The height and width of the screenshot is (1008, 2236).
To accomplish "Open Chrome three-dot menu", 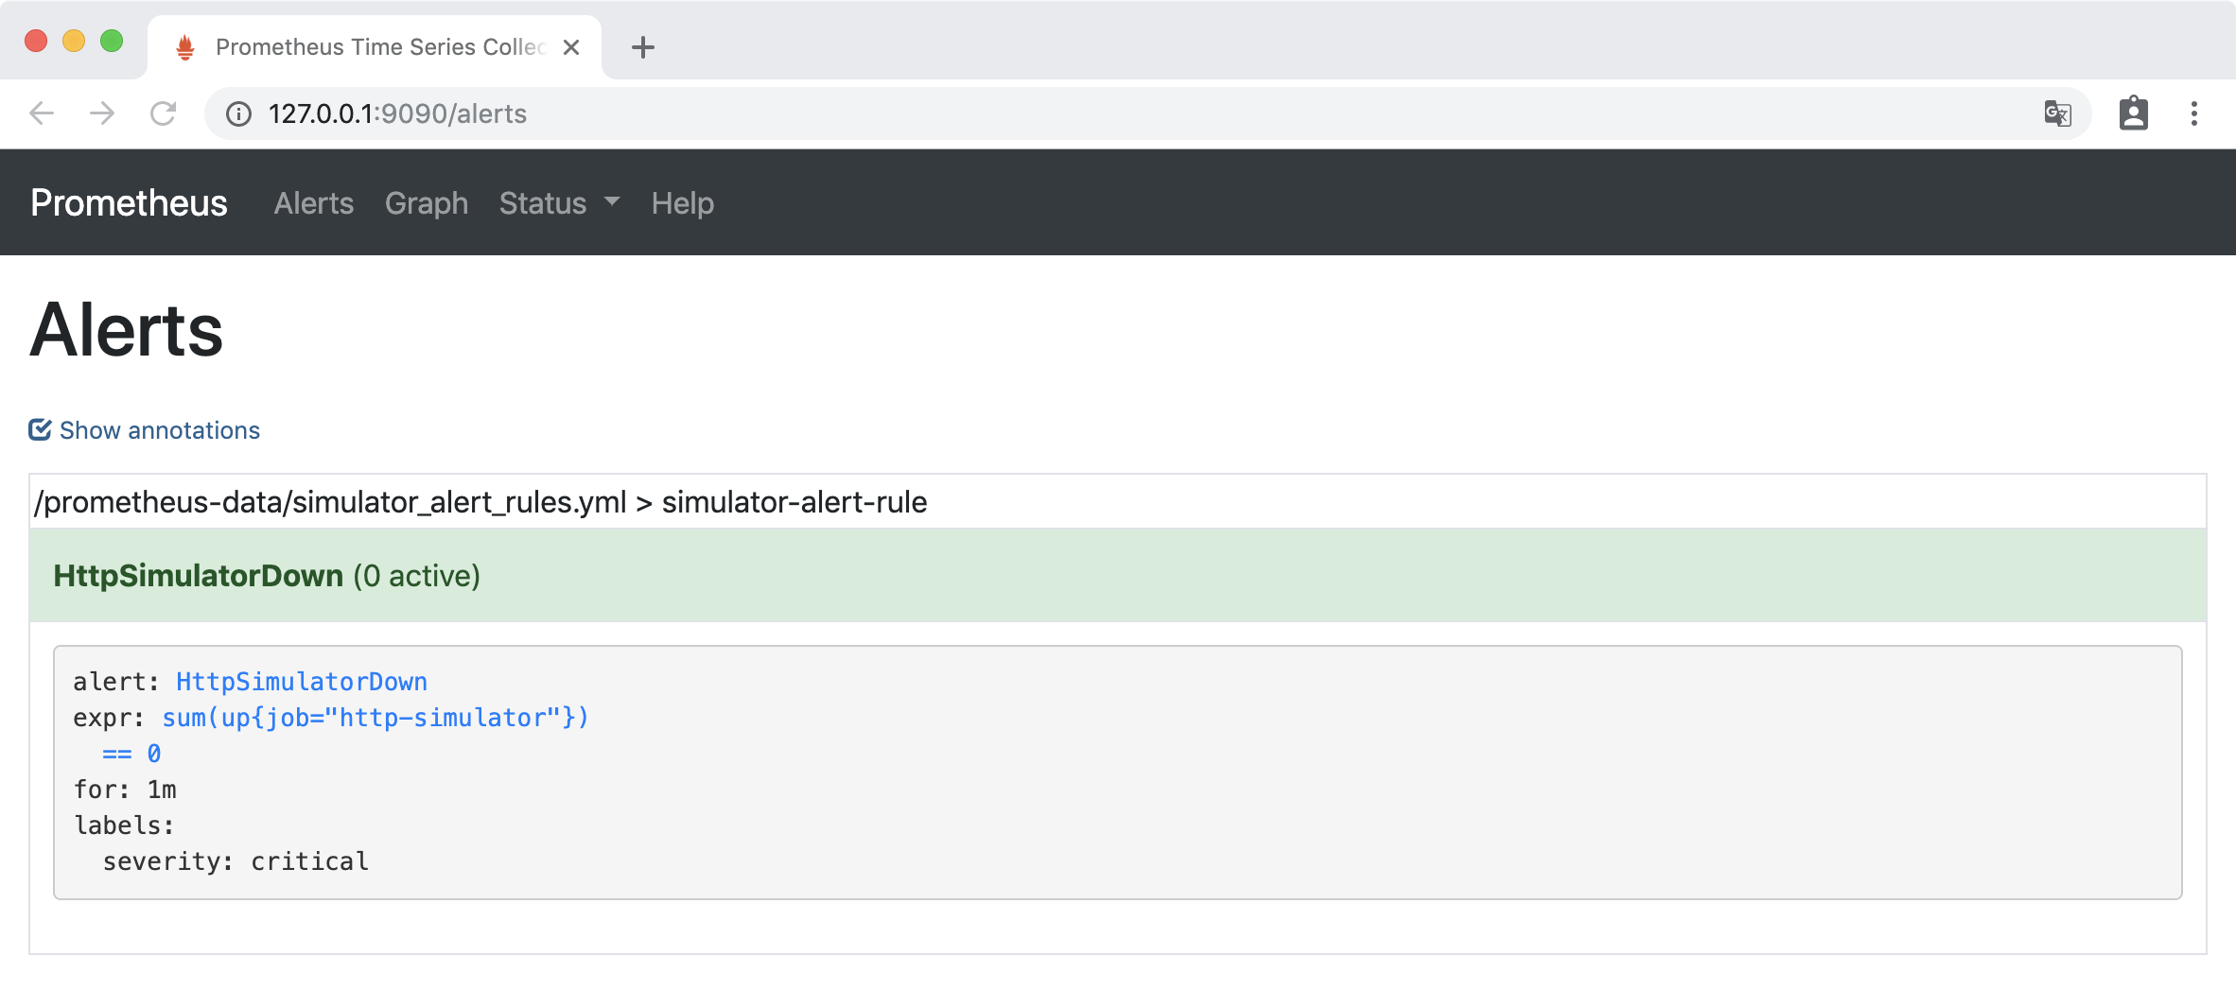I will click(2194, 113).
